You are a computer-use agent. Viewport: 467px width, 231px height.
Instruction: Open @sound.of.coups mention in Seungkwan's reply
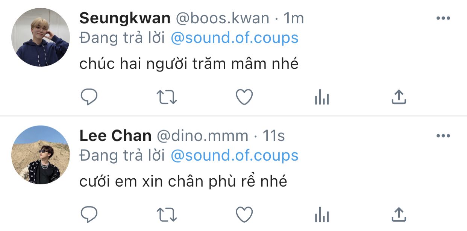click(235, 38)
